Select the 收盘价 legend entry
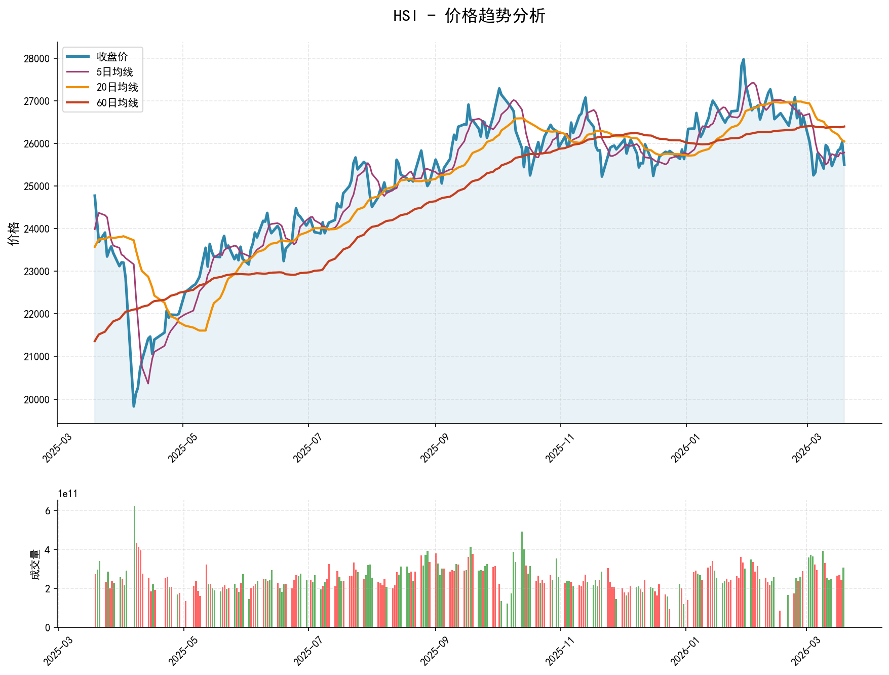Viewport: 889px width, 675px height. click(x=112, y=57)
